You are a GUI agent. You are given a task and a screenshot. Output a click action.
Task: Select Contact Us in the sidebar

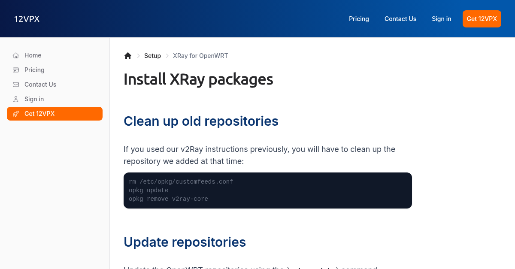point(40,85)
